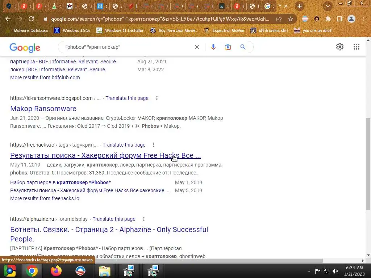Image resolution: width=371 pixels, height=278 pixels.
Task: View site information lock icon
Action: coord(46,19)
